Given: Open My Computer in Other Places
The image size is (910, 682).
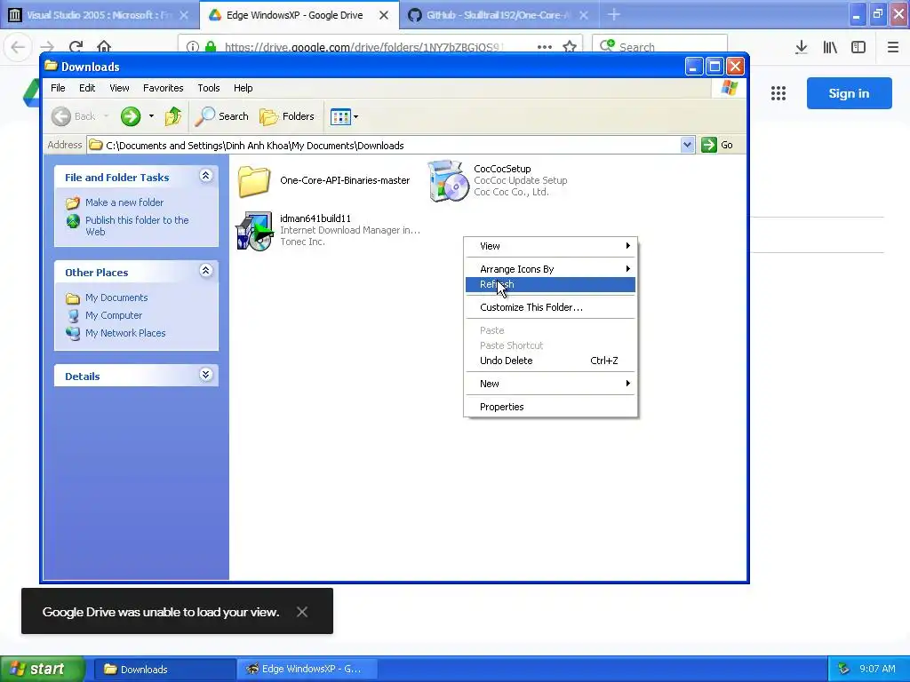Looking at the screenshot, I should [x=114, y=315].
